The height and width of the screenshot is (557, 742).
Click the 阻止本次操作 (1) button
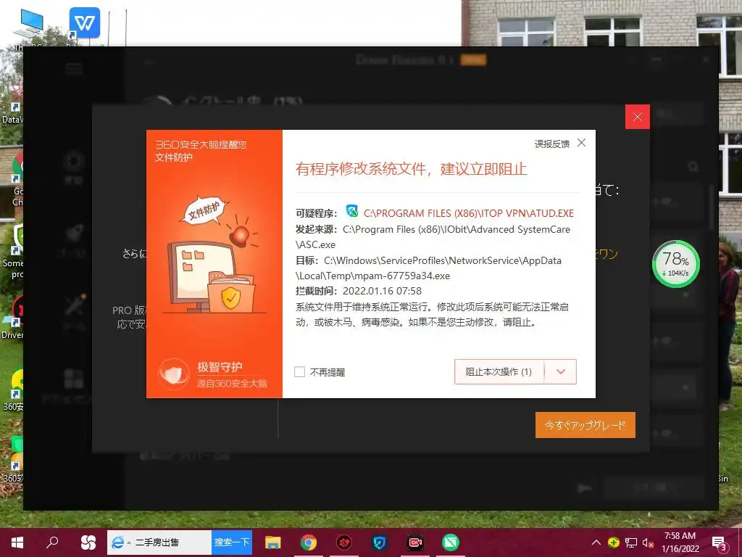click(499, 372)
